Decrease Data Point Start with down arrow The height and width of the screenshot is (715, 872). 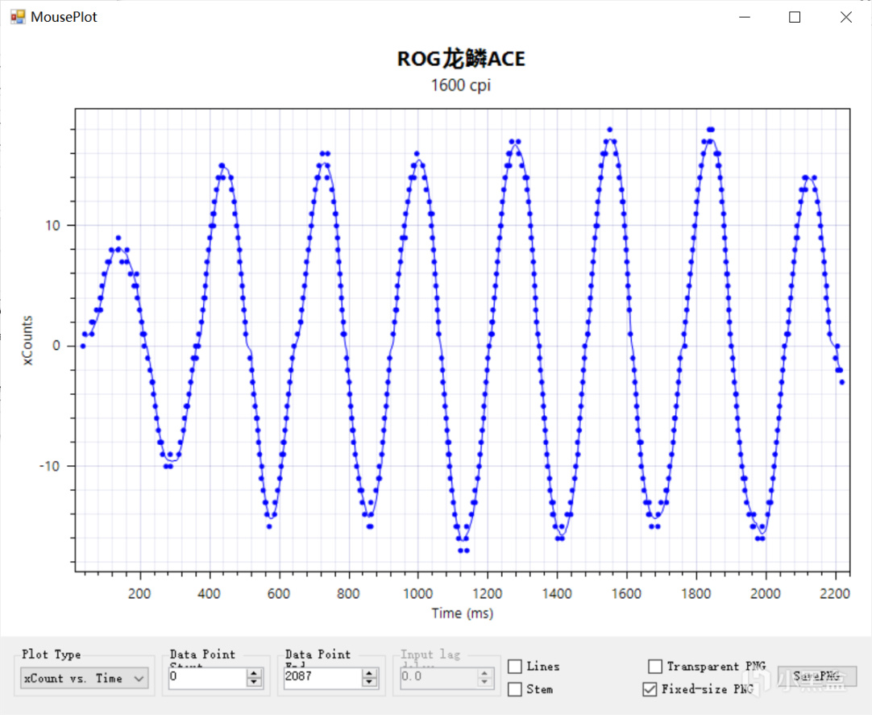pos(254,683)
